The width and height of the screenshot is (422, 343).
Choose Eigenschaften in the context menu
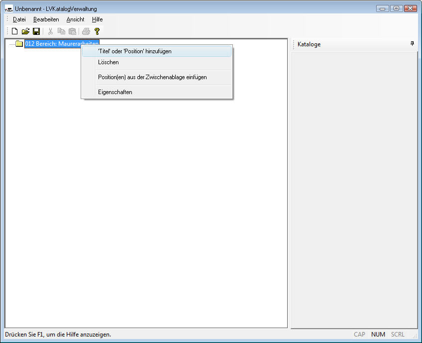coord(157,92)
